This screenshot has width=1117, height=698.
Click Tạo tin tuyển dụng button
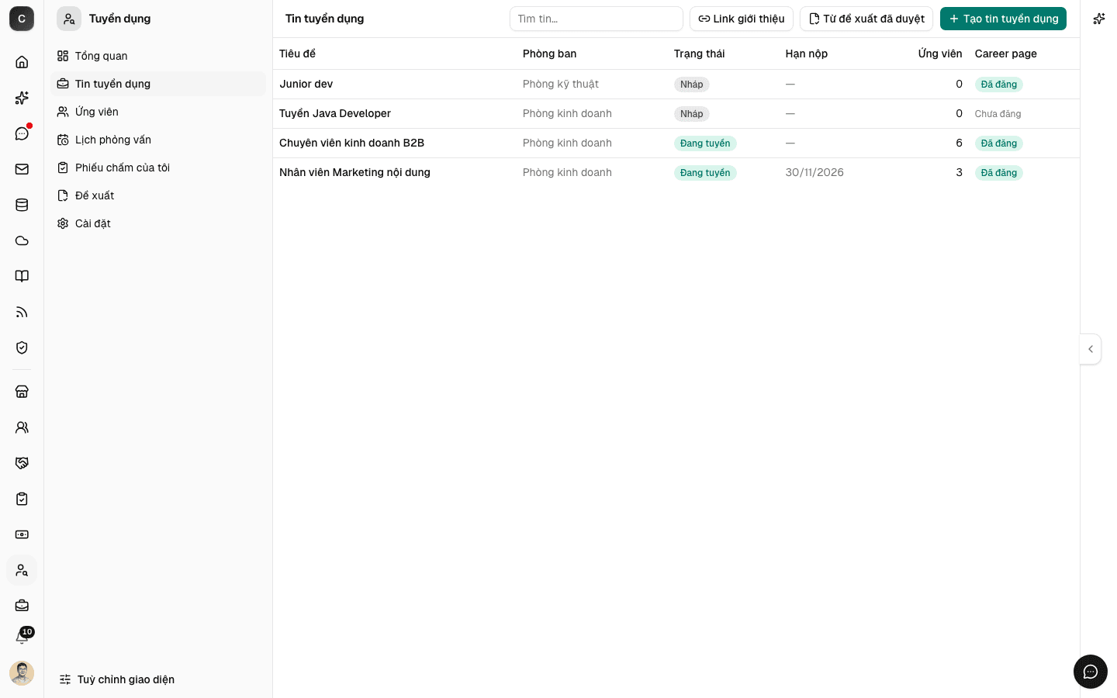[1003, 19]
